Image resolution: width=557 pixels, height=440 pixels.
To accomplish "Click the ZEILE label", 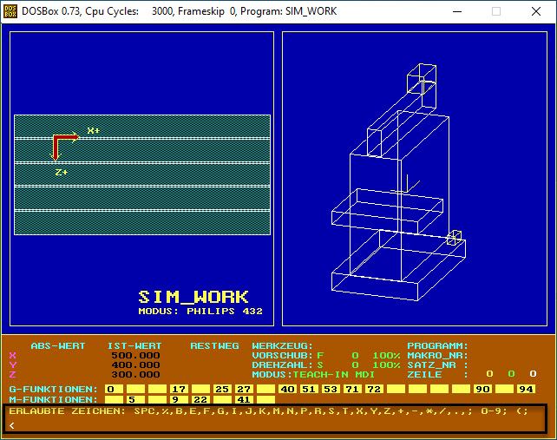I will [424, 375].
